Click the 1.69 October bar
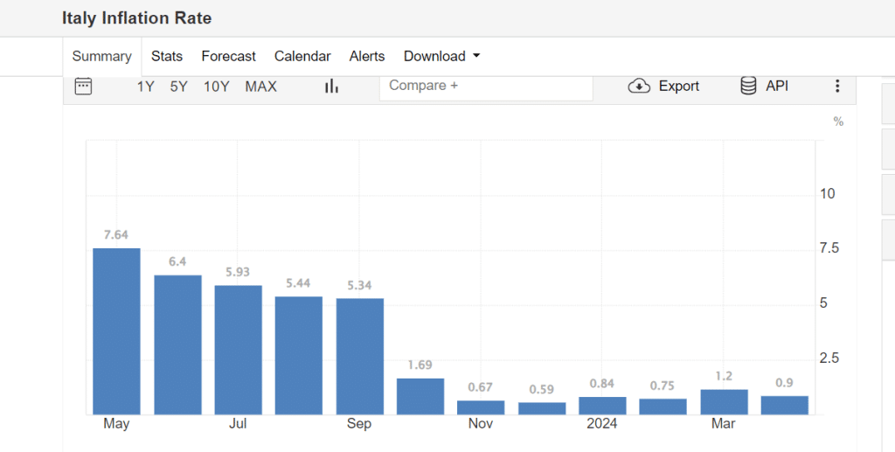The width and height of the screenshot is (895, 452). pos(420,396)
